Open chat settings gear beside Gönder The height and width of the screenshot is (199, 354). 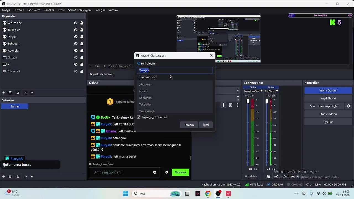point(166,172)
